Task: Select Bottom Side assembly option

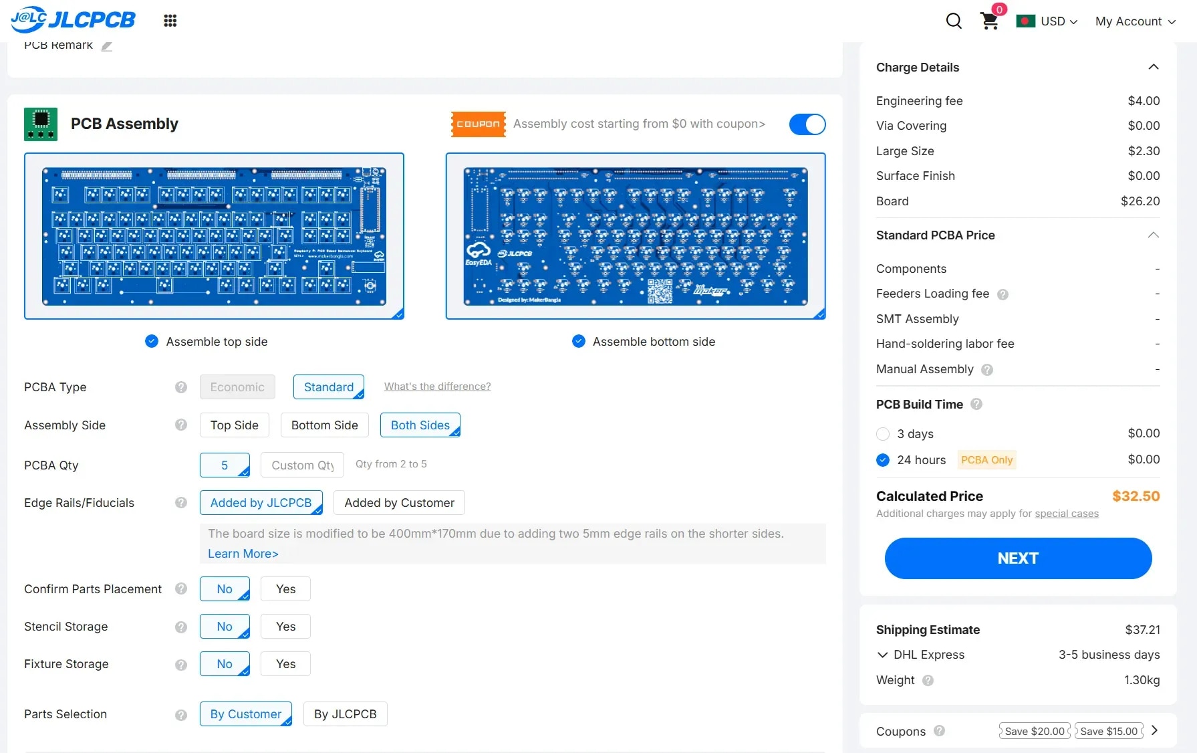Action: tap(324, 425)
